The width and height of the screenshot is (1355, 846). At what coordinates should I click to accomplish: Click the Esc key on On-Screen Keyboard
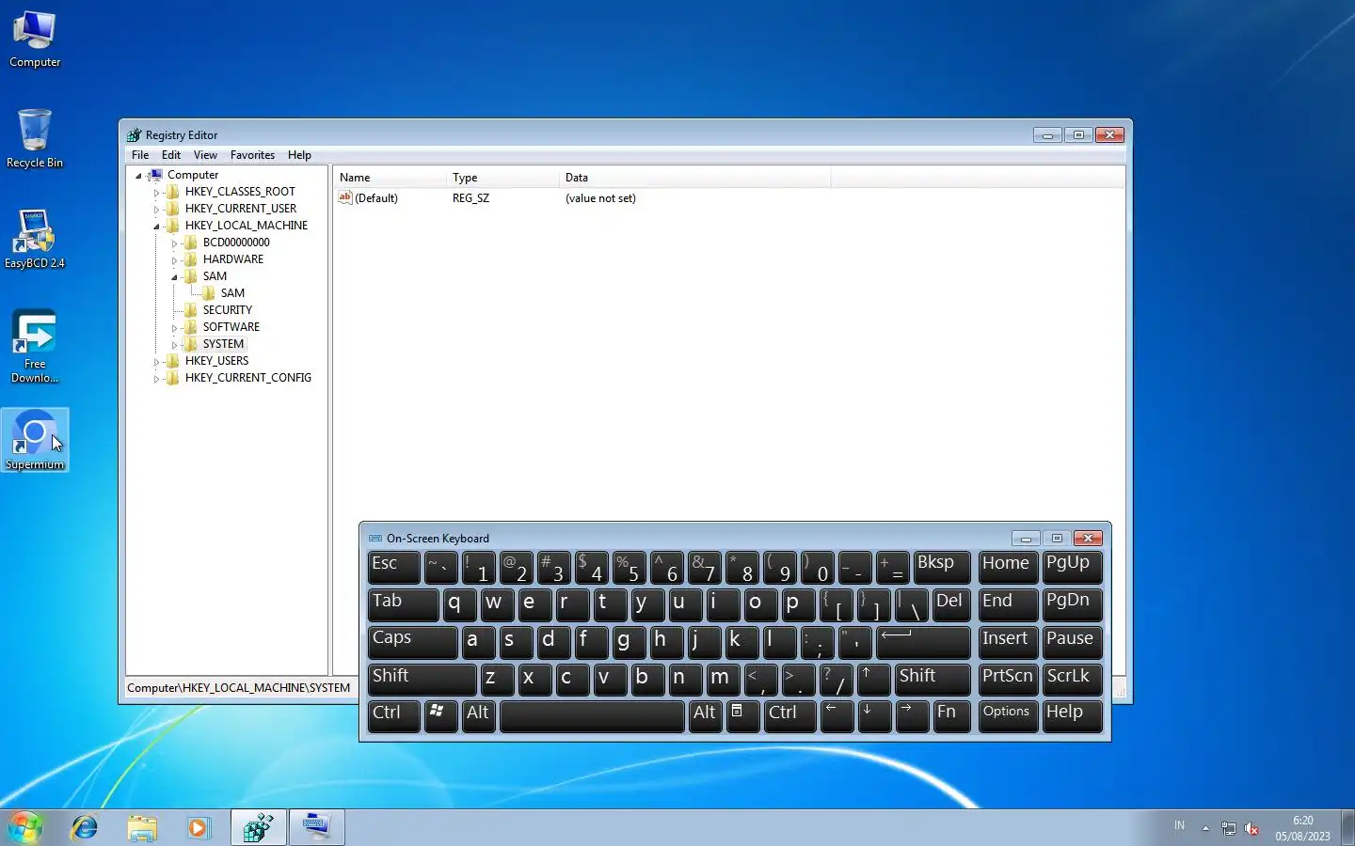pos(394,567)
